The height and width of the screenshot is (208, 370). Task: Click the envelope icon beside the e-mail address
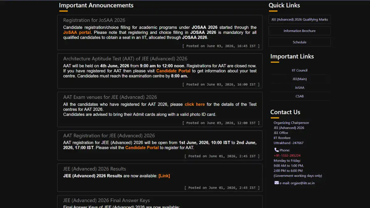coord(277,183)
